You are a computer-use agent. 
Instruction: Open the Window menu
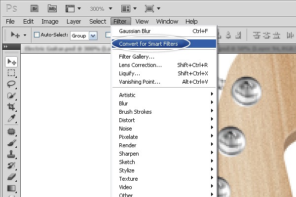(167, 22)
